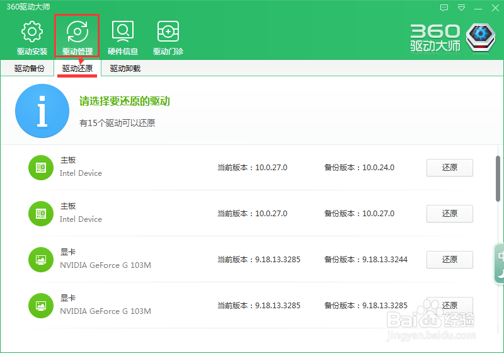
Task: Open the main menu dropdown in title bar
Action: (461, 8)
